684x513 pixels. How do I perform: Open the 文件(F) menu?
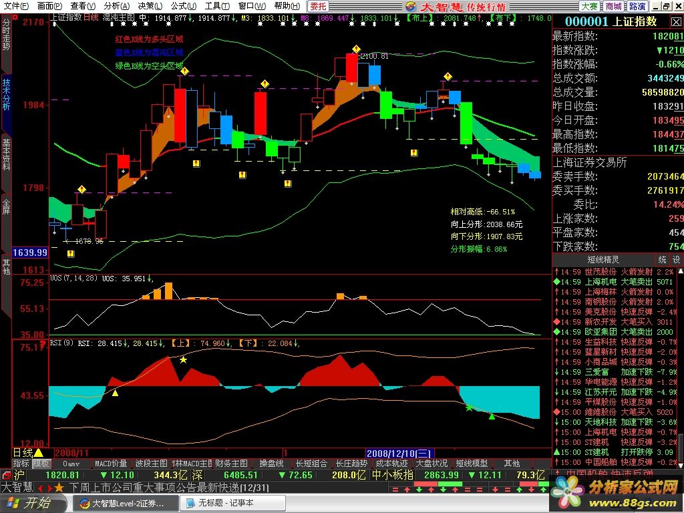17,6
